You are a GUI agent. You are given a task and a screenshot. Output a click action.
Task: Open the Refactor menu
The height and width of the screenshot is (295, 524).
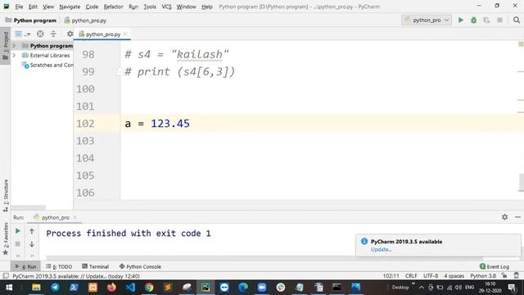[x=113, y=7]
